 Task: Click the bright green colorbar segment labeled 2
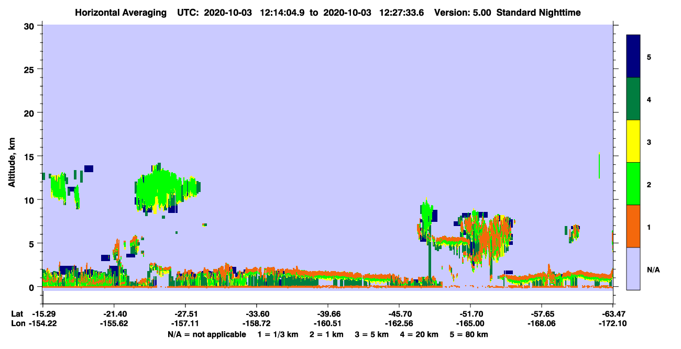633,184
